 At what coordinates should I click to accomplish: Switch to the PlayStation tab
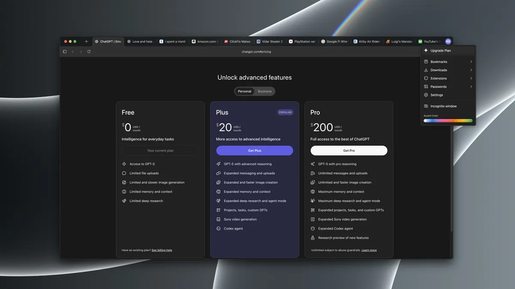(x=302, y=42)
